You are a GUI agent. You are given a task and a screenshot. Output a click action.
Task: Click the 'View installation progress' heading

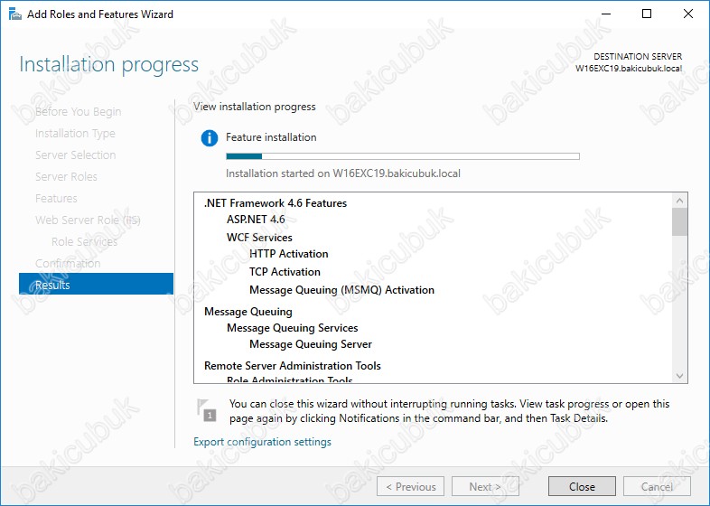(x=255, y=107)
